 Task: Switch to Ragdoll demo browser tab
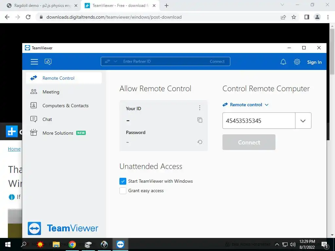tap(42, 6)
